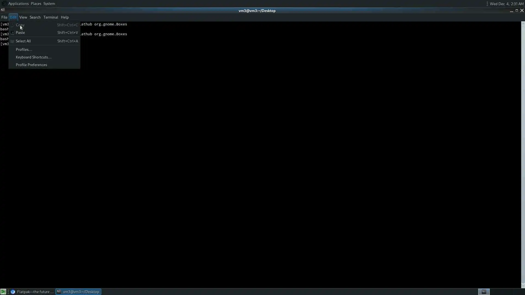The width and height of the screenshot is (525, 295).
Task: Open the File menu
Action: [x=4, y=17]
